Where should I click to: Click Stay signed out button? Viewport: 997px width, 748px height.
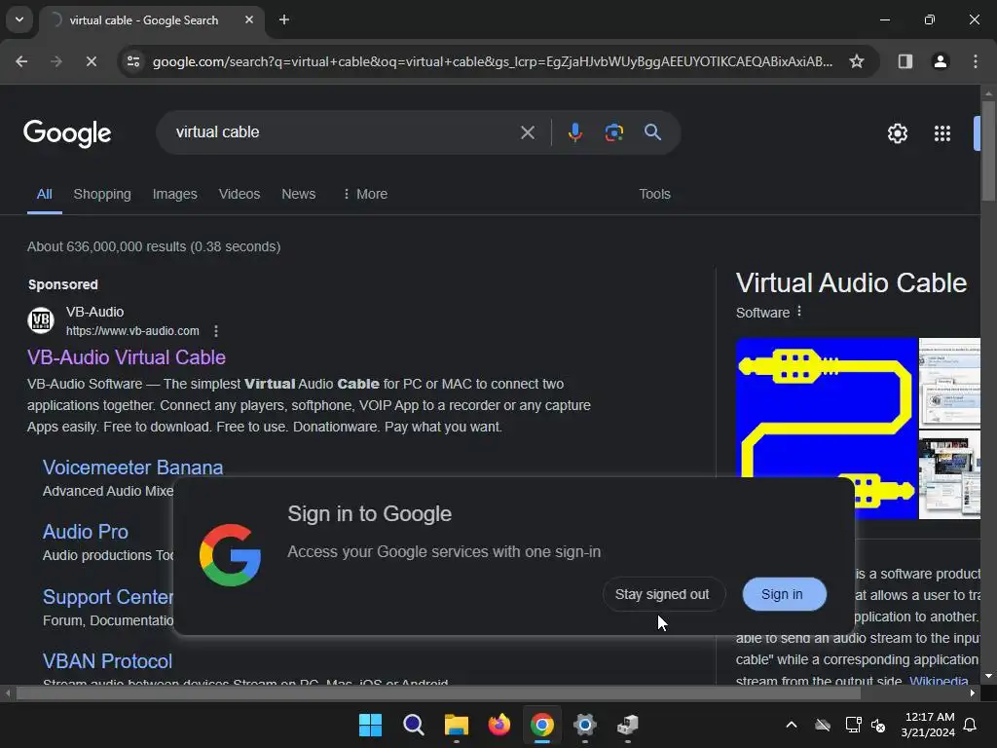tap(662, 594)
